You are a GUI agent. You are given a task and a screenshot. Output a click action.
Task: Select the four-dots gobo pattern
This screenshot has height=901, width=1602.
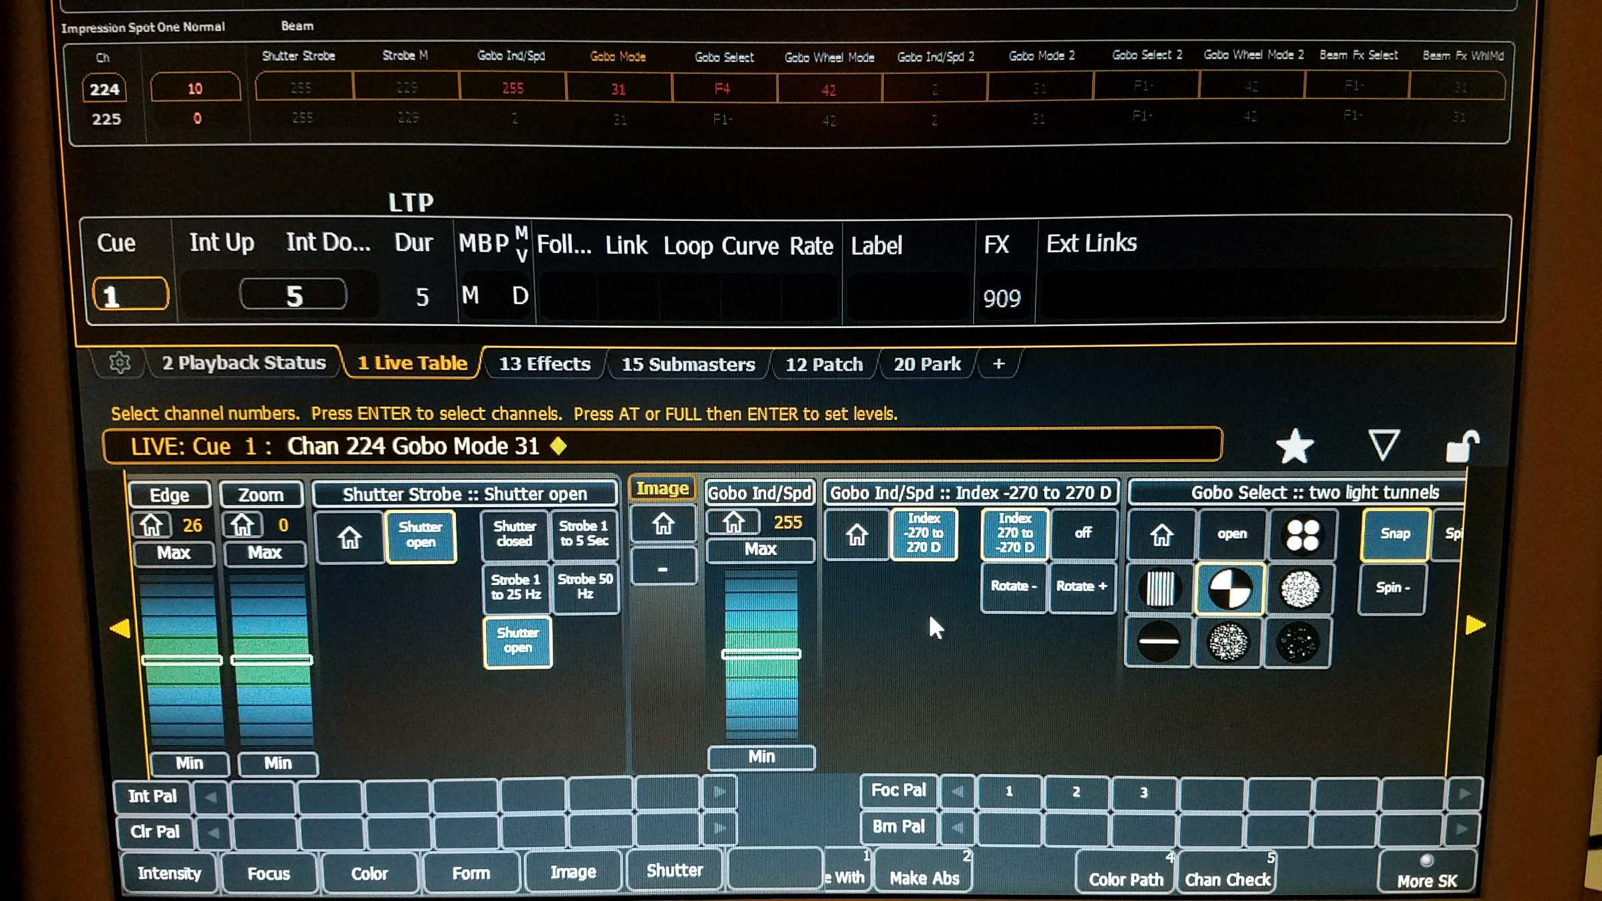(x=1302, y=534)
